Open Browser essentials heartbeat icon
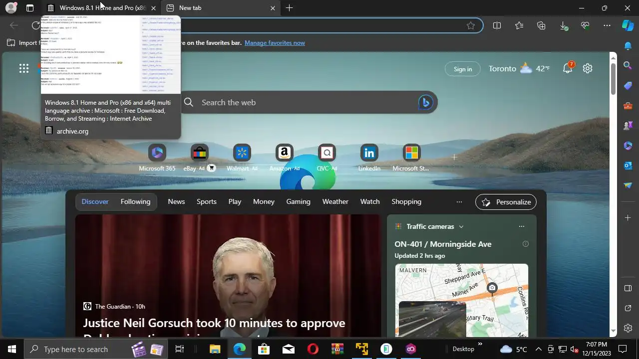Viewport: 639px width, 359px height. (x=585, y=25)
